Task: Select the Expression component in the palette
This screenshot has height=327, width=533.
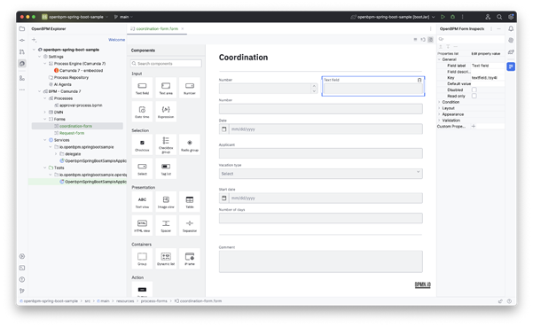Action: [166, 112]
